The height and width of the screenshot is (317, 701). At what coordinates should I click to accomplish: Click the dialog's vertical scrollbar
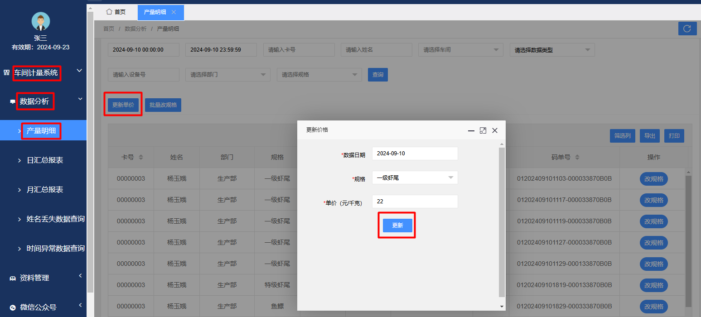[502, 222]
